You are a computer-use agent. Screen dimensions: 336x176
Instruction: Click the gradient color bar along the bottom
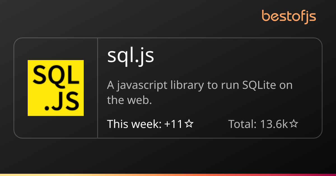[x=168, y=175]
